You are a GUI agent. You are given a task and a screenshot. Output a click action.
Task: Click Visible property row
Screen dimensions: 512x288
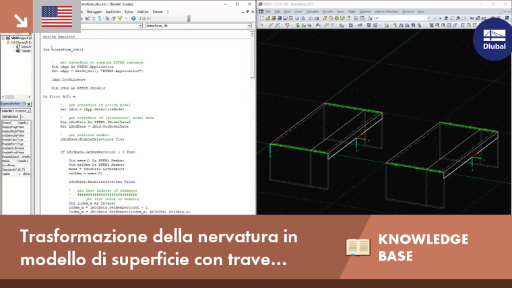(x=16, y=174)
